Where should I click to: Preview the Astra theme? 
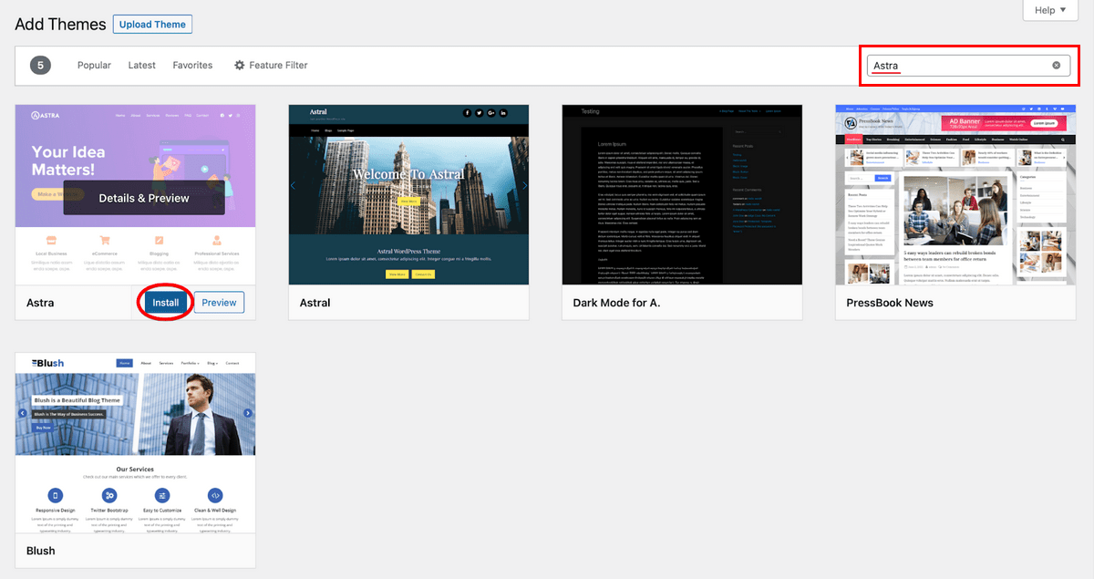[x=219, y=303]
